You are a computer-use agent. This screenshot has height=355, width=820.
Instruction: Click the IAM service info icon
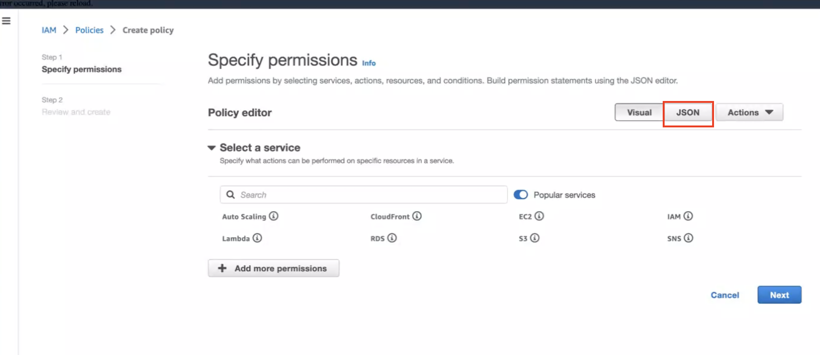point(688,216)
